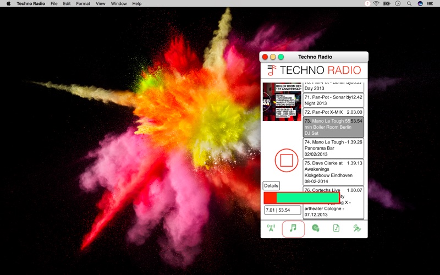Open the Apple menu

click(8, 4)
